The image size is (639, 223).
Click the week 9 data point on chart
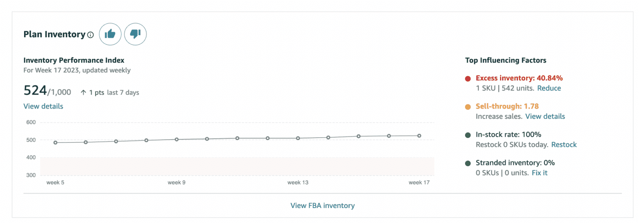[176, 139]
